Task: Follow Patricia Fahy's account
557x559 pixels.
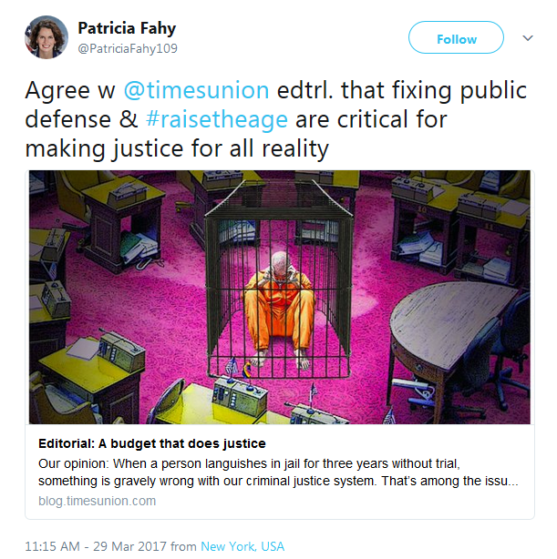Action: (456, 37)
